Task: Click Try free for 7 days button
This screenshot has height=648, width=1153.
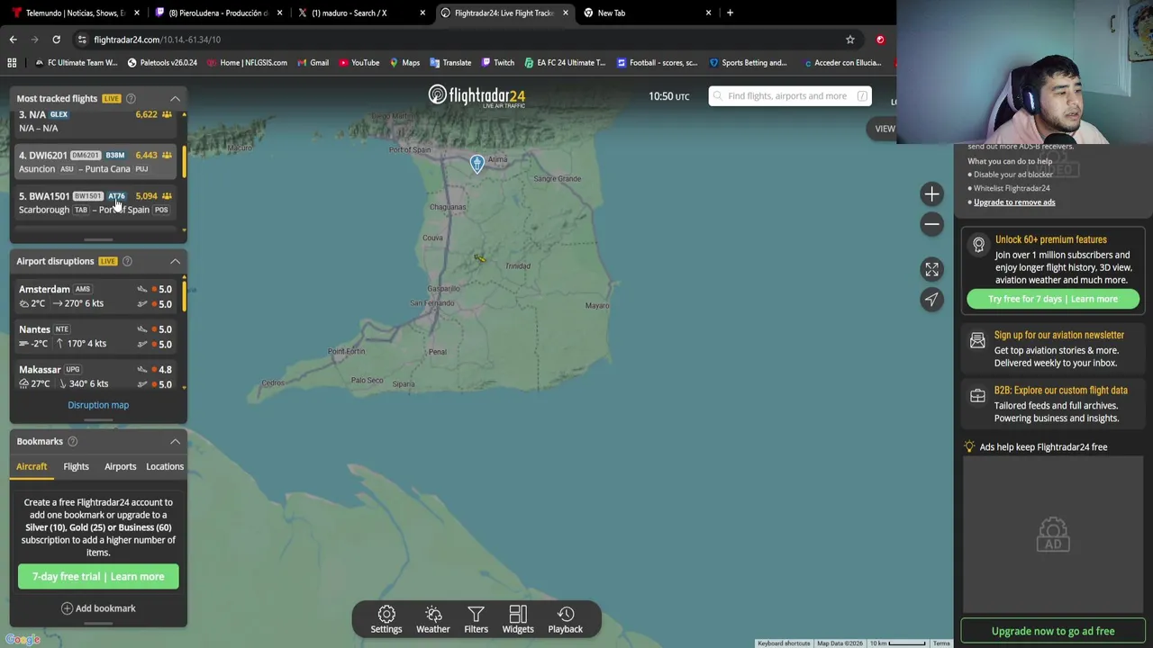Action: pos(1052,299)
